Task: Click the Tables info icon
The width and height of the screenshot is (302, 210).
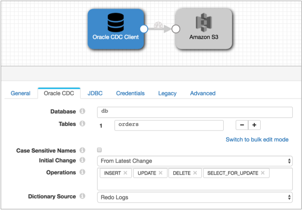Action: [82, 124]
